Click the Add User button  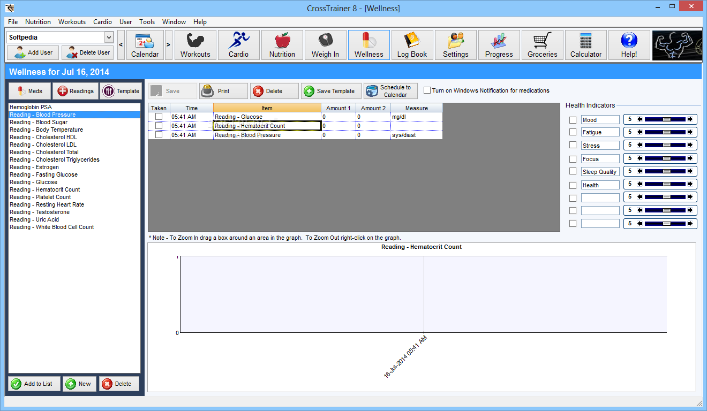(x=33, y=52)
